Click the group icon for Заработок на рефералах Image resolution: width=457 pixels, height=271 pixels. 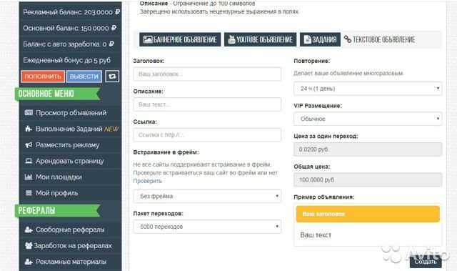pyautogui.click(x=29, y=246)
